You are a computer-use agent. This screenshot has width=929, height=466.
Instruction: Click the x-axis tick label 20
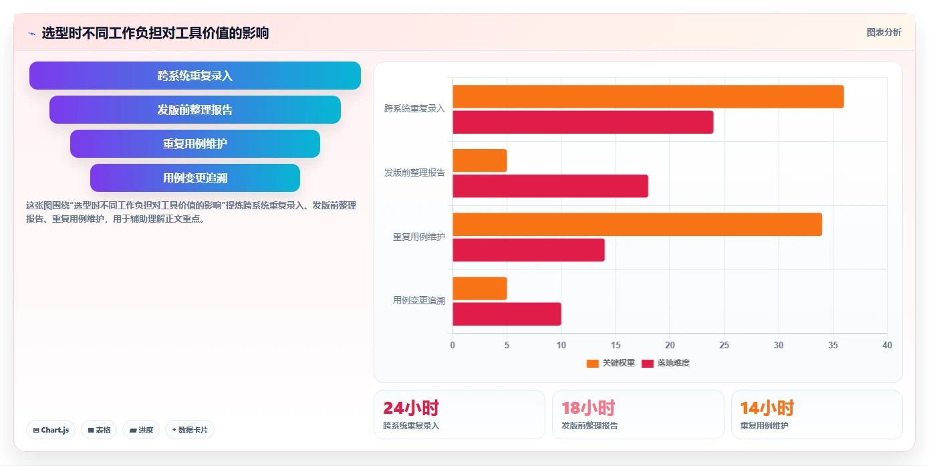tap(670, 345)
